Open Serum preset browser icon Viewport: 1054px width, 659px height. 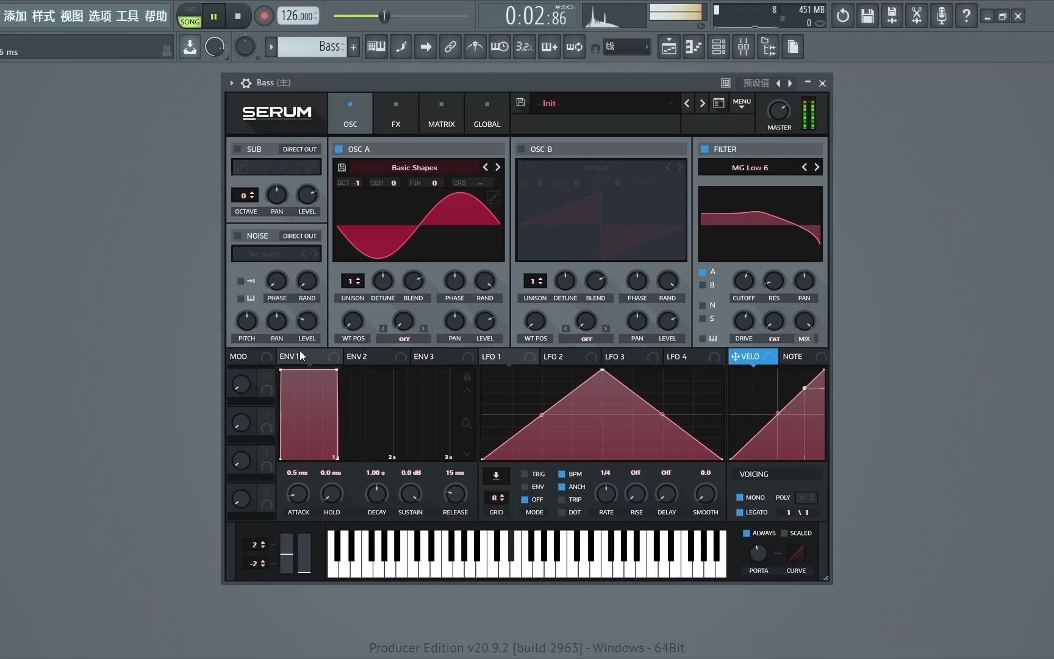click(719, 103)
